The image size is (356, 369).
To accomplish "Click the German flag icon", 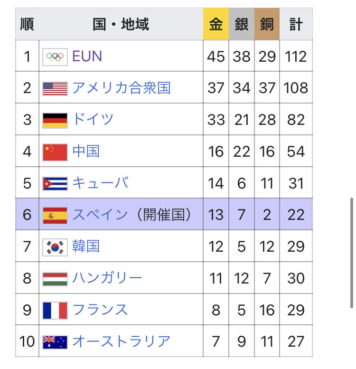I will pos(55,120).
